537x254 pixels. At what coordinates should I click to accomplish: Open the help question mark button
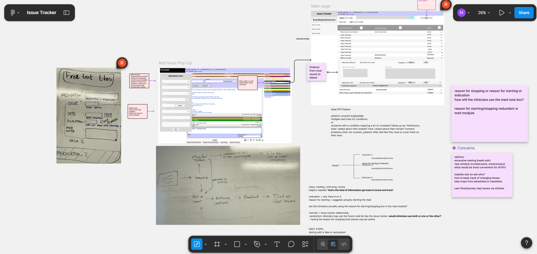(526, 243)
